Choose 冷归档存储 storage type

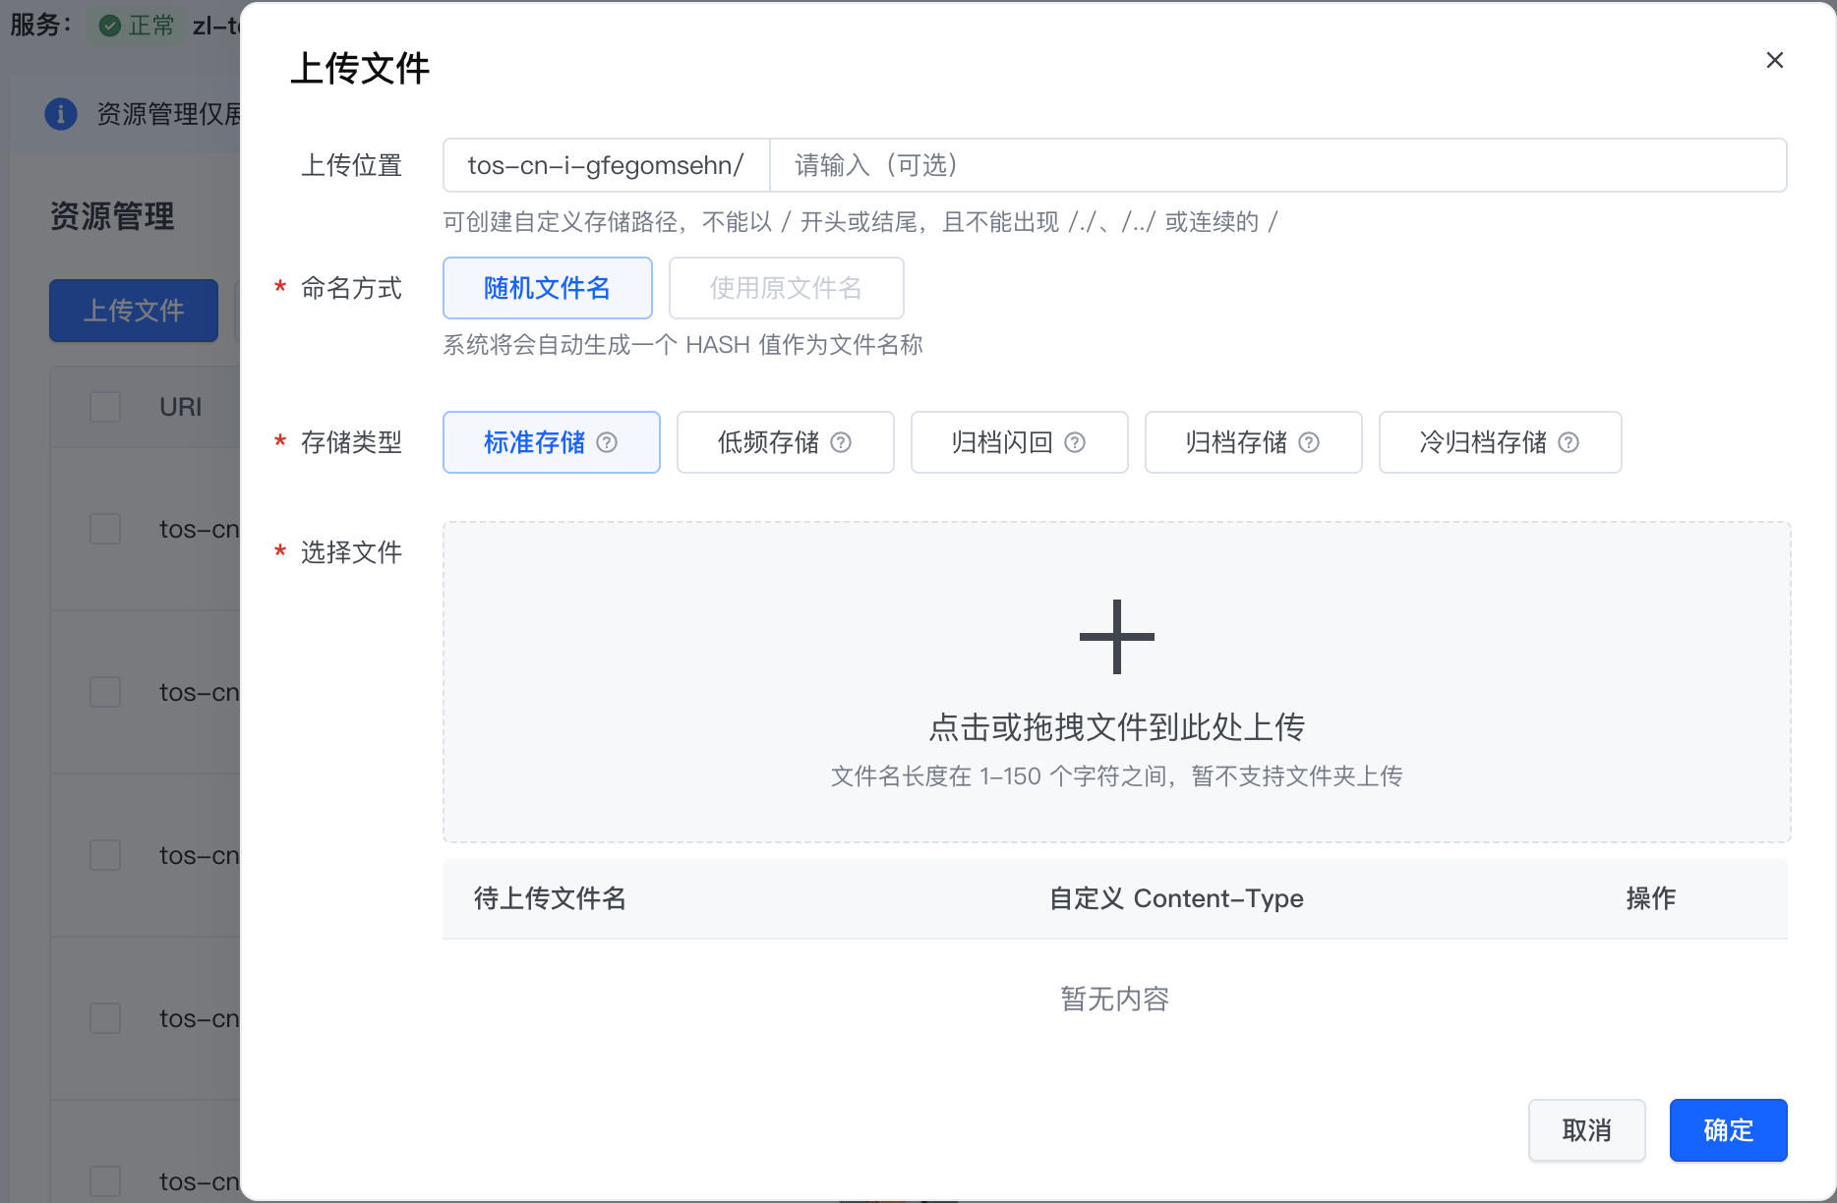pos(1483,442)
